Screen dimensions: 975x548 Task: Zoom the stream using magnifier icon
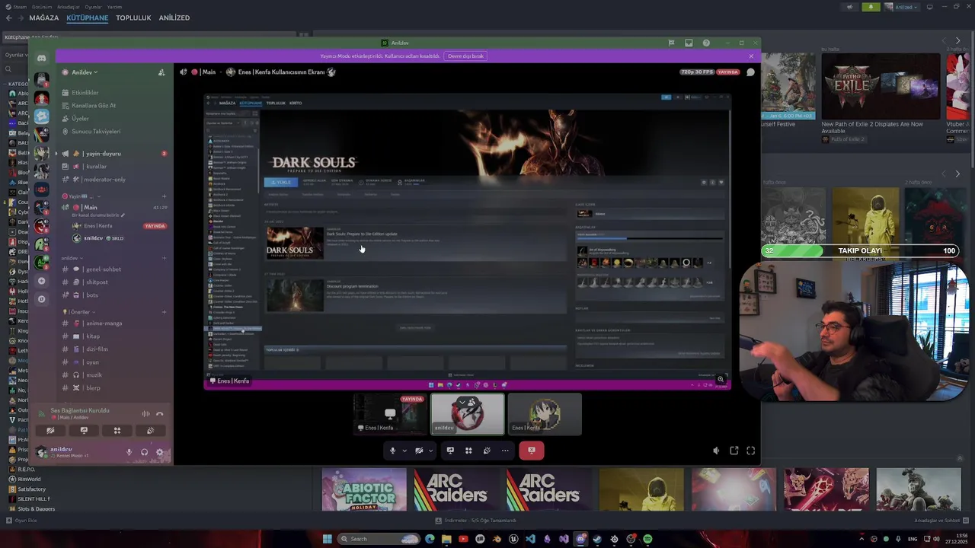[721, 378]
